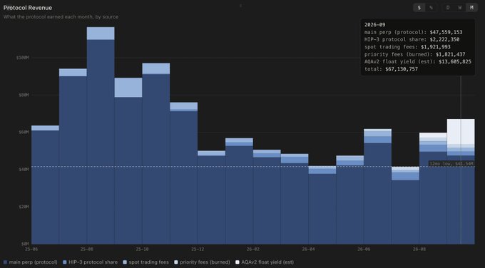The height and width of the screenshot is (268, 485).
Task: Select the M monthly interval
Action: click(x=471, y=8)
